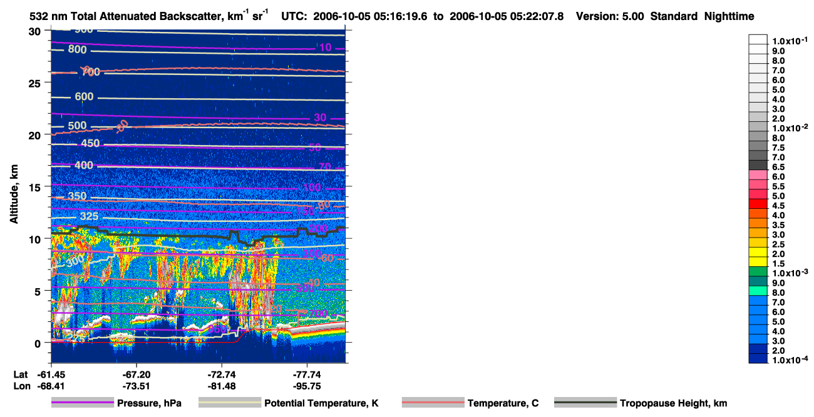Viewport: 814px width, 417px height.
Task: Click the 350 potential temperature contour label
Action: click(78, 196)
